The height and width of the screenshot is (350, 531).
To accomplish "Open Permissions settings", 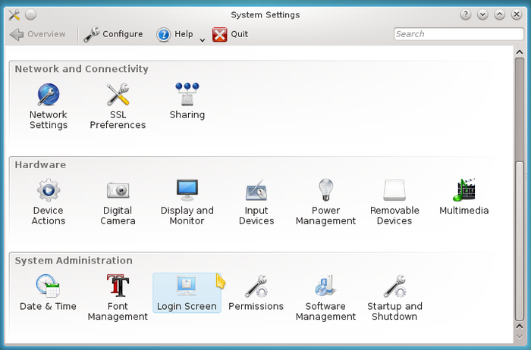I will (256, 292).
